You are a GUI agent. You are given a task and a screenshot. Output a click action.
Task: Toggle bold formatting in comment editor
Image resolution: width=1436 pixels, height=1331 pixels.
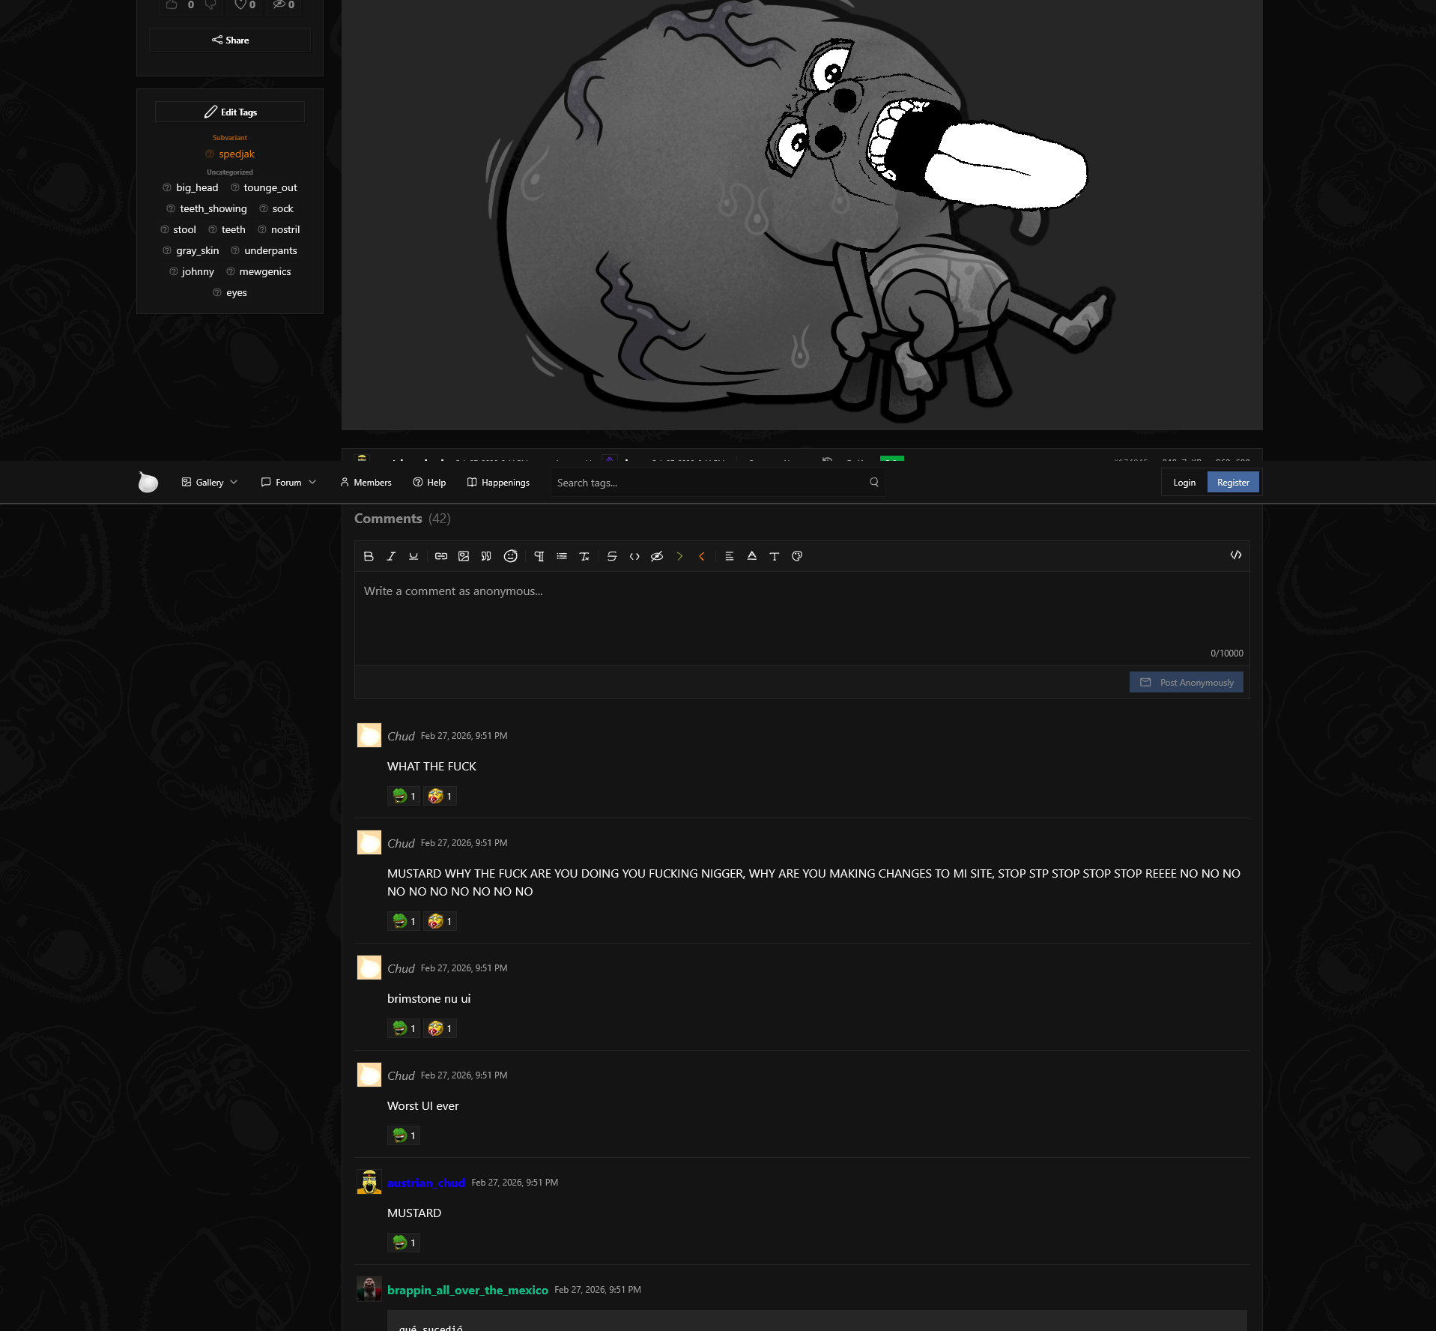tap(369, 556)
